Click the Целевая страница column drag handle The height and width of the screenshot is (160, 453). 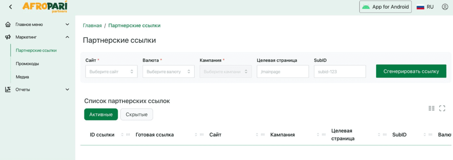[385, 135]
